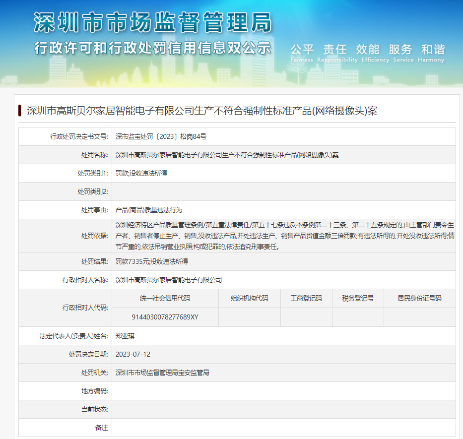Click the decision date 2023-07-12
This screenshot has width=463, height=439.
132,354
